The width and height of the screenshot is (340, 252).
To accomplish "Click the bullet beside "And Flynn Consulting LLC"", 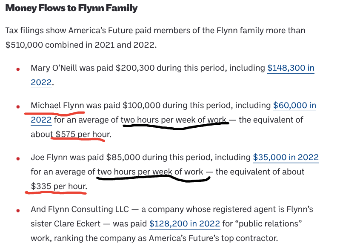I will (x=18, y=210).
